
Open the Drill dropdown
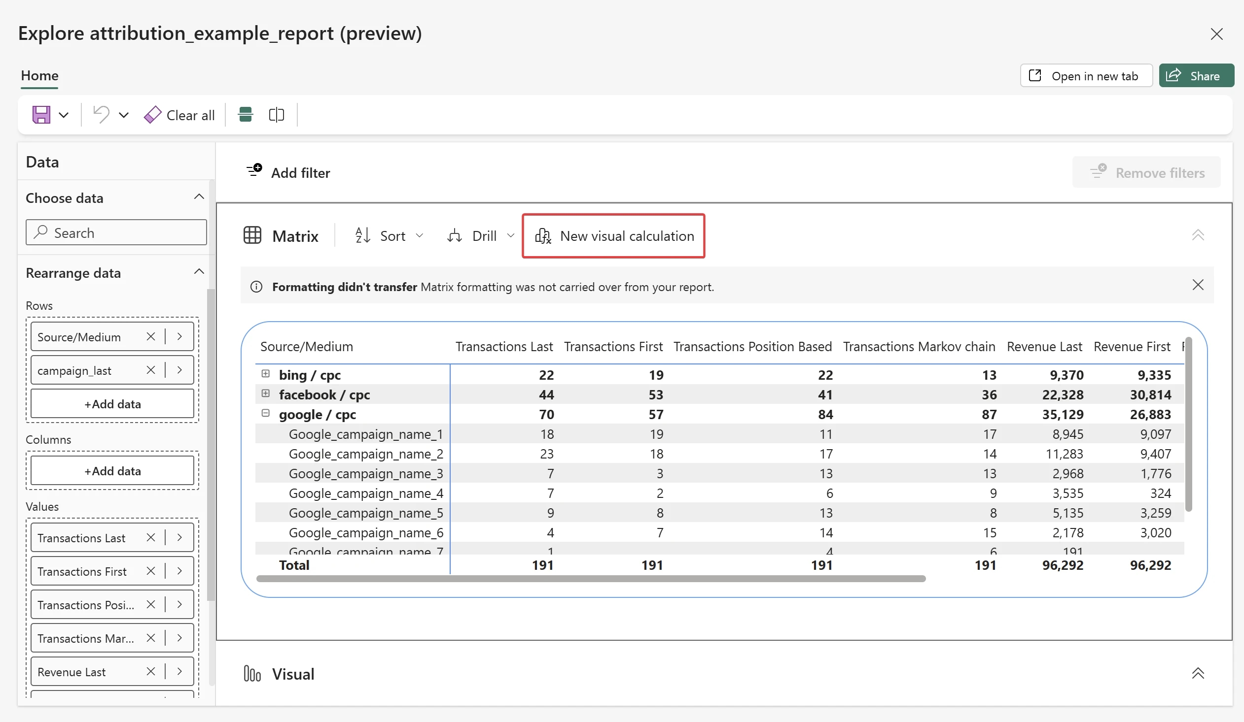pyautogui.click(x=481, y=236)
